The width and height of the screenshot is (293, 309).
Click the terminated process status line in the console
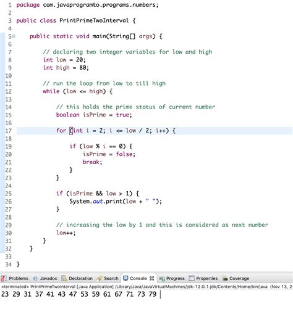click(146, 287)
